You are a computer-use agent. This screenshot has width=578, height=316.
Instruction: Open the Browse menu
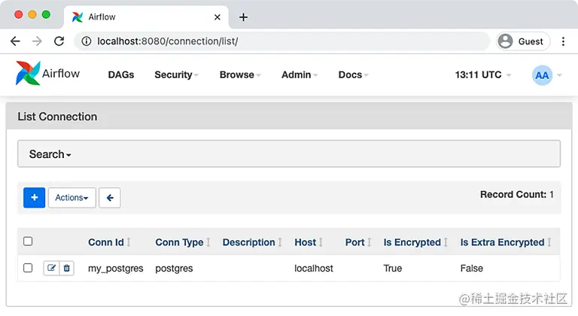click(x=239, y=74)
